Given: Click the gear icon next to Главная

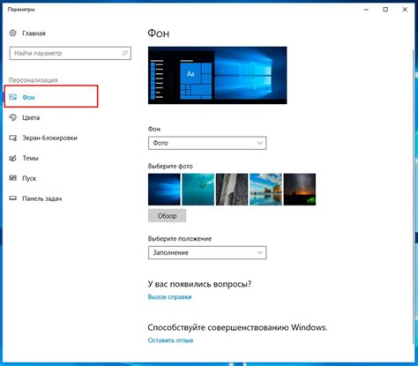Looking at the screenshot, I should coord(12,33).
